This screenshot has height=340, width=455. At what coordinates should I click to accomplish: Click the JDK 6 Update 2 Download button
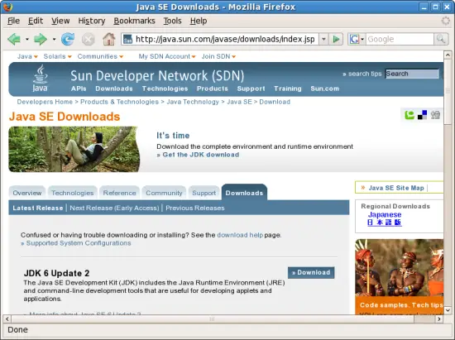tap(311, 273)
